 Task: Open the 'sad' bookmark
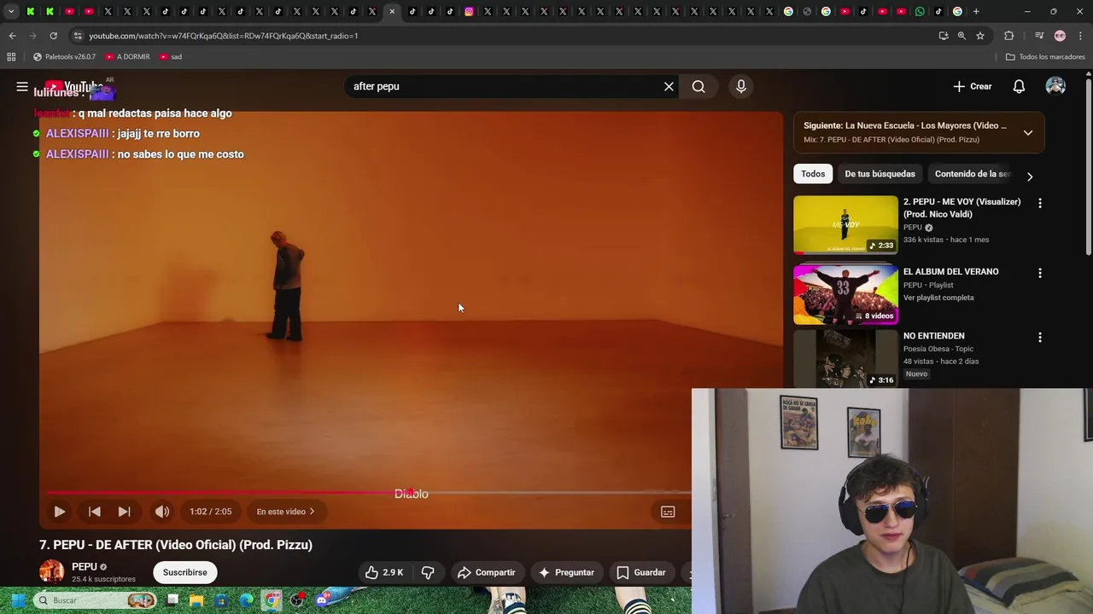[171, 57]
